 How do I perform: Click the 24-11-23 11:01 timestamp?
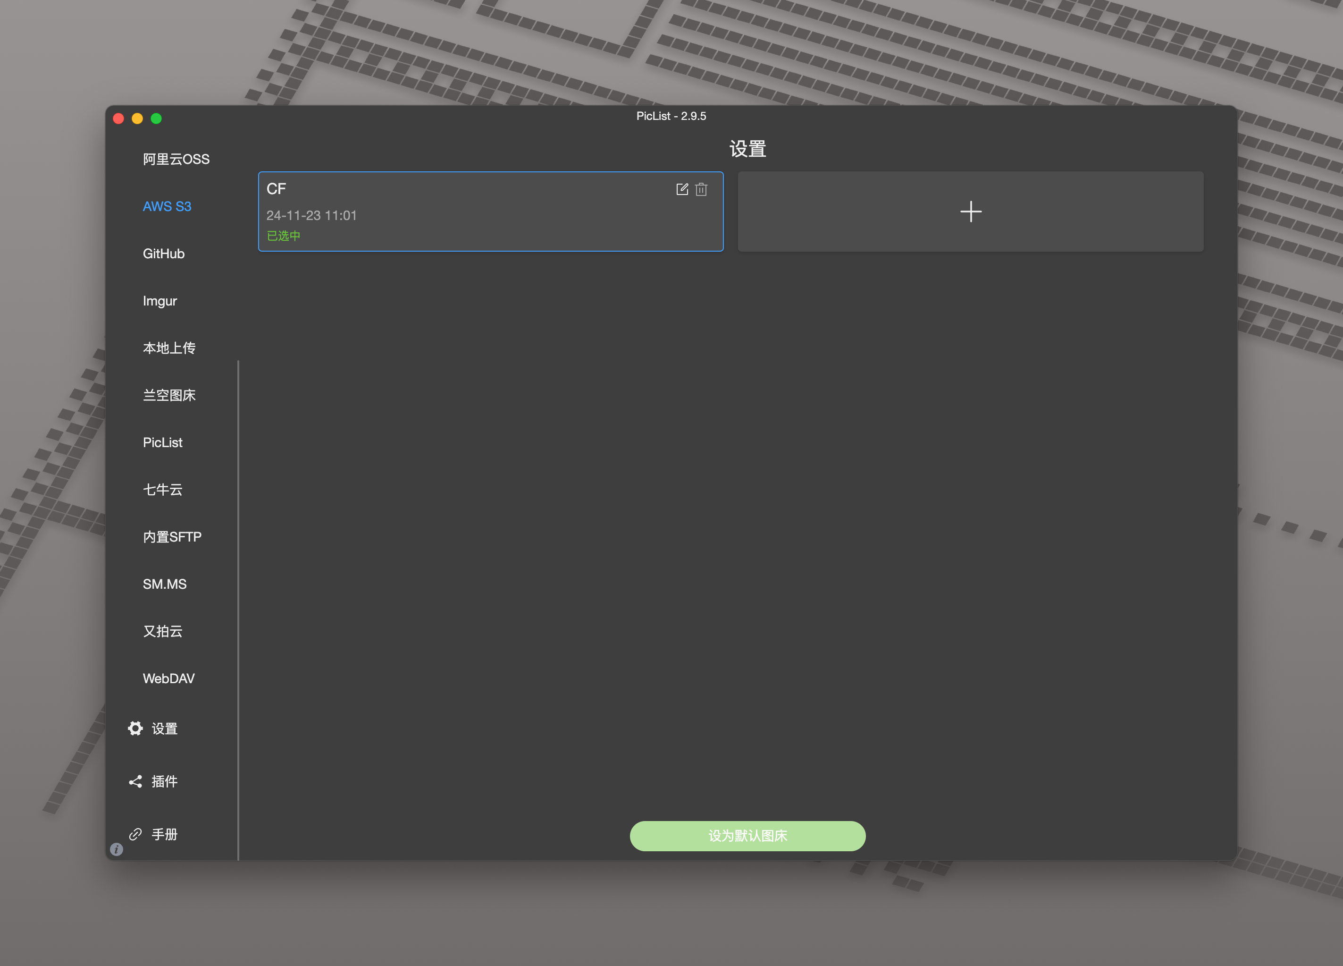pyautogui.click(x=311, y=215)
